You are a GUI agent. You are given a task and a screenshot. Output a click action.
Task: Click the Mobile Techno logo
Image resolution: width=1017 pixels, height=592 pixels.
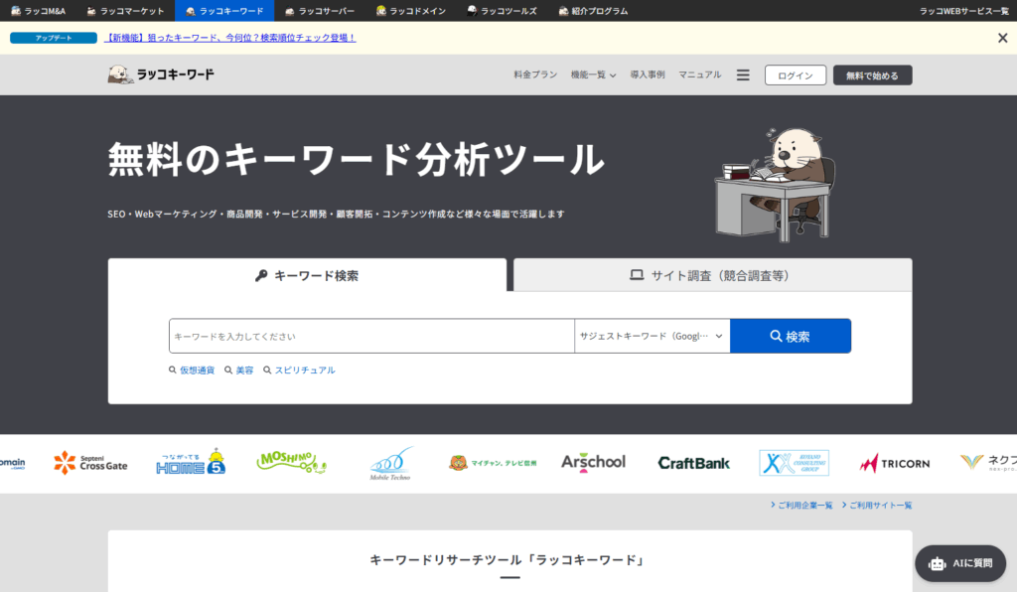(x=391, y=463)
